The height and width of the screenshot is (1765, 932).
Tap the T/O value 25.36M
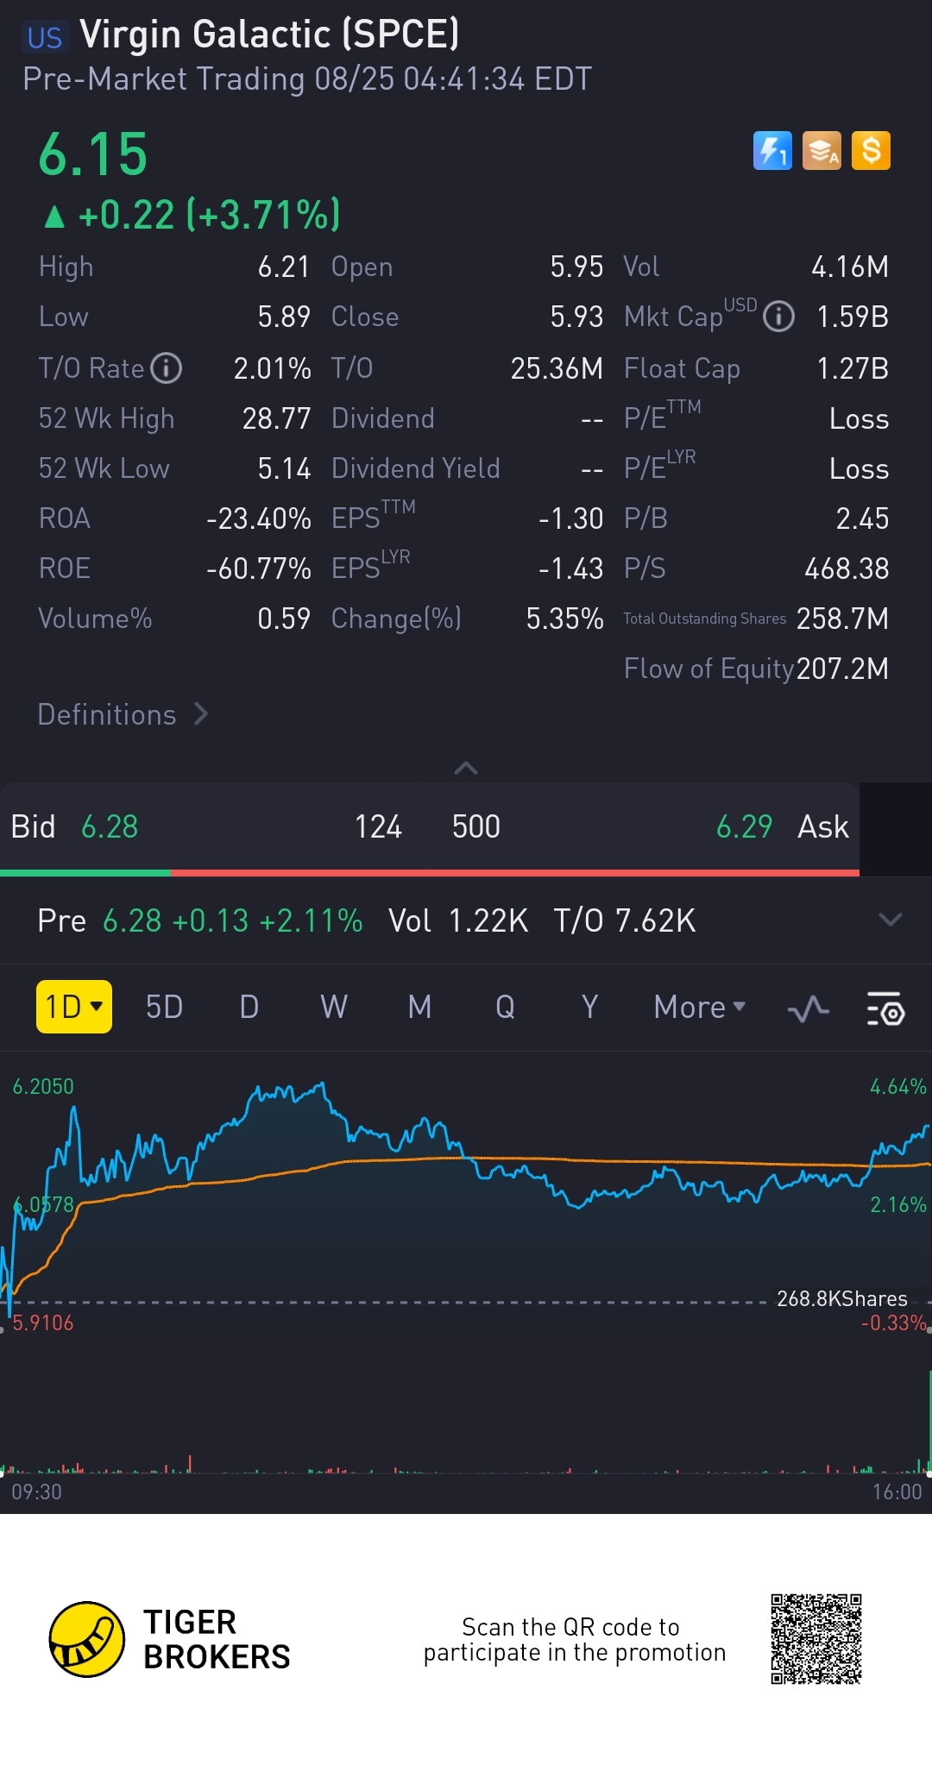(557, 368)
